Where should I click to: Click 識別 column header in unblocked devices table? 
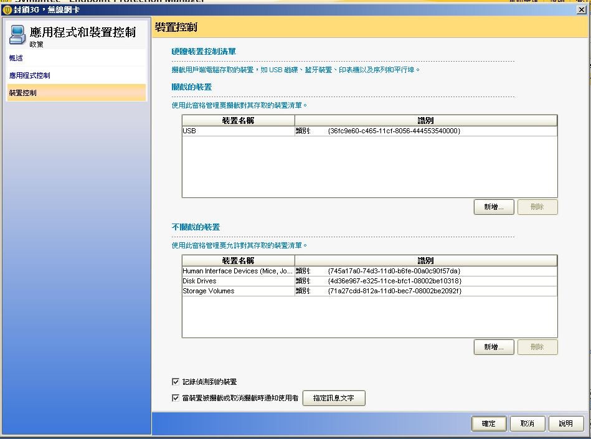[426, 261]
